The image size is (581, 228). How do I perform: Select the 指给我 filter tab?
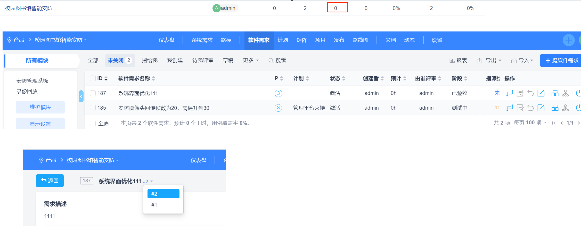coord(150,60)
